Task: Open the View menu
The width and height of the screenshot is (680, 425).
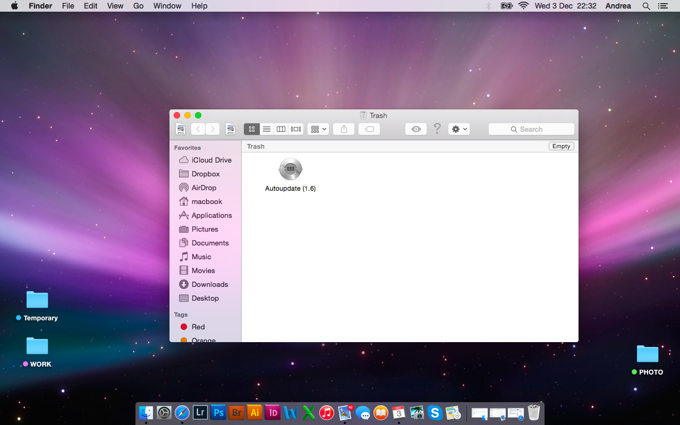Action: tap(115, 6)
